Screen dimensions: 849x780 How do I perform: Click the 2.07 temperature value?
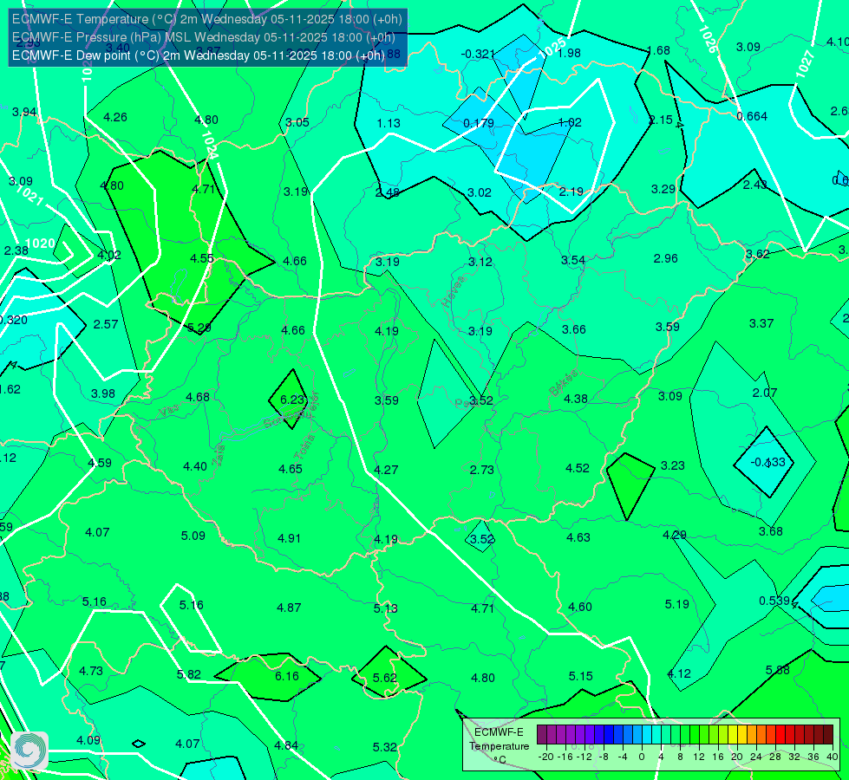pyautogui.click(x=765, y=393)
